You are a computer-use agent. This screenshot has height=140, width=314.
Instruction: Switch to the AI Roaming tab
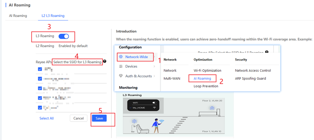(x=18, y=16)
